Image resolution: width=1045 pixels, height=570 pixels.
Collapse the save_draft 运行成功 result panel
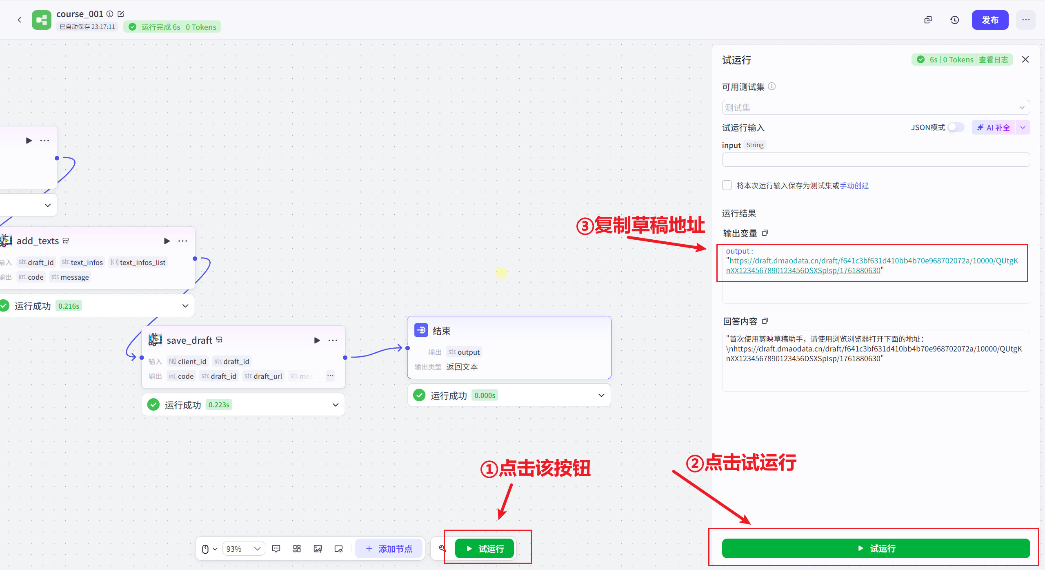[x=336, y=404]
